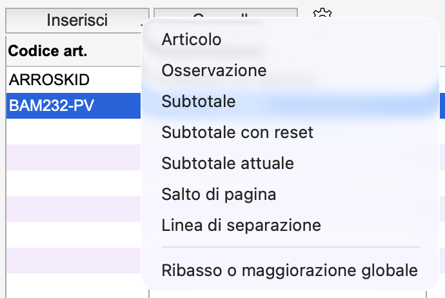Select the Osservazione menu entry
The width and height of the screenshot is (445, 298).
(214, 70)
